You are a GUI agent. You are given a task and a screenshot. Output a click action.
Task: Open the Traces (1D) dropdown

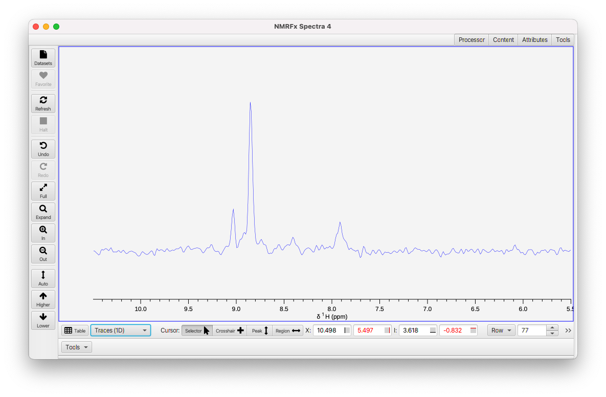(121, 330)
